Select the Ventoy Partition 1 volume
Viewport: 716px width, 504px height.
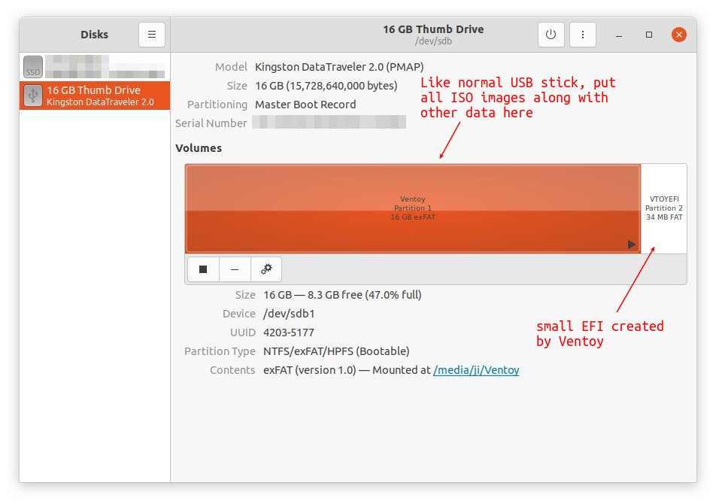pos(412,208)
